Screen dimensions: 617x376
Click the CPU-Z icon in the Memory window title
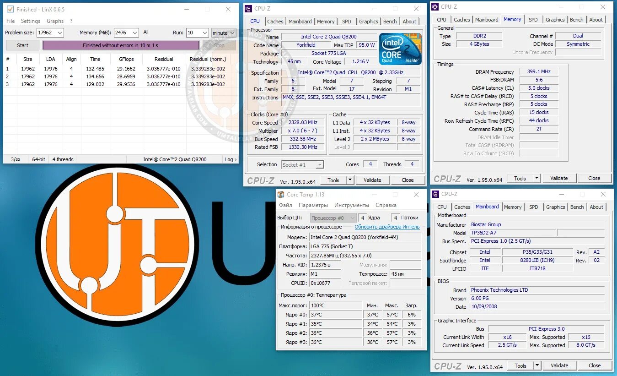(x=435, y=7)
